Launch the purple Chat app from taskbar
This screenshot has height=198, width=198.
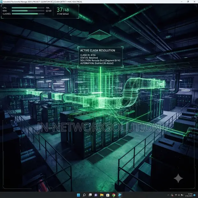point(96,195)
